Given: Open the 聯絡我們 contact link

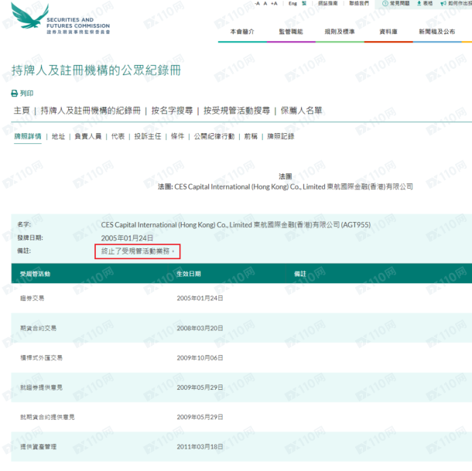Looking at the screenshot, I should [x=359, y=3].
